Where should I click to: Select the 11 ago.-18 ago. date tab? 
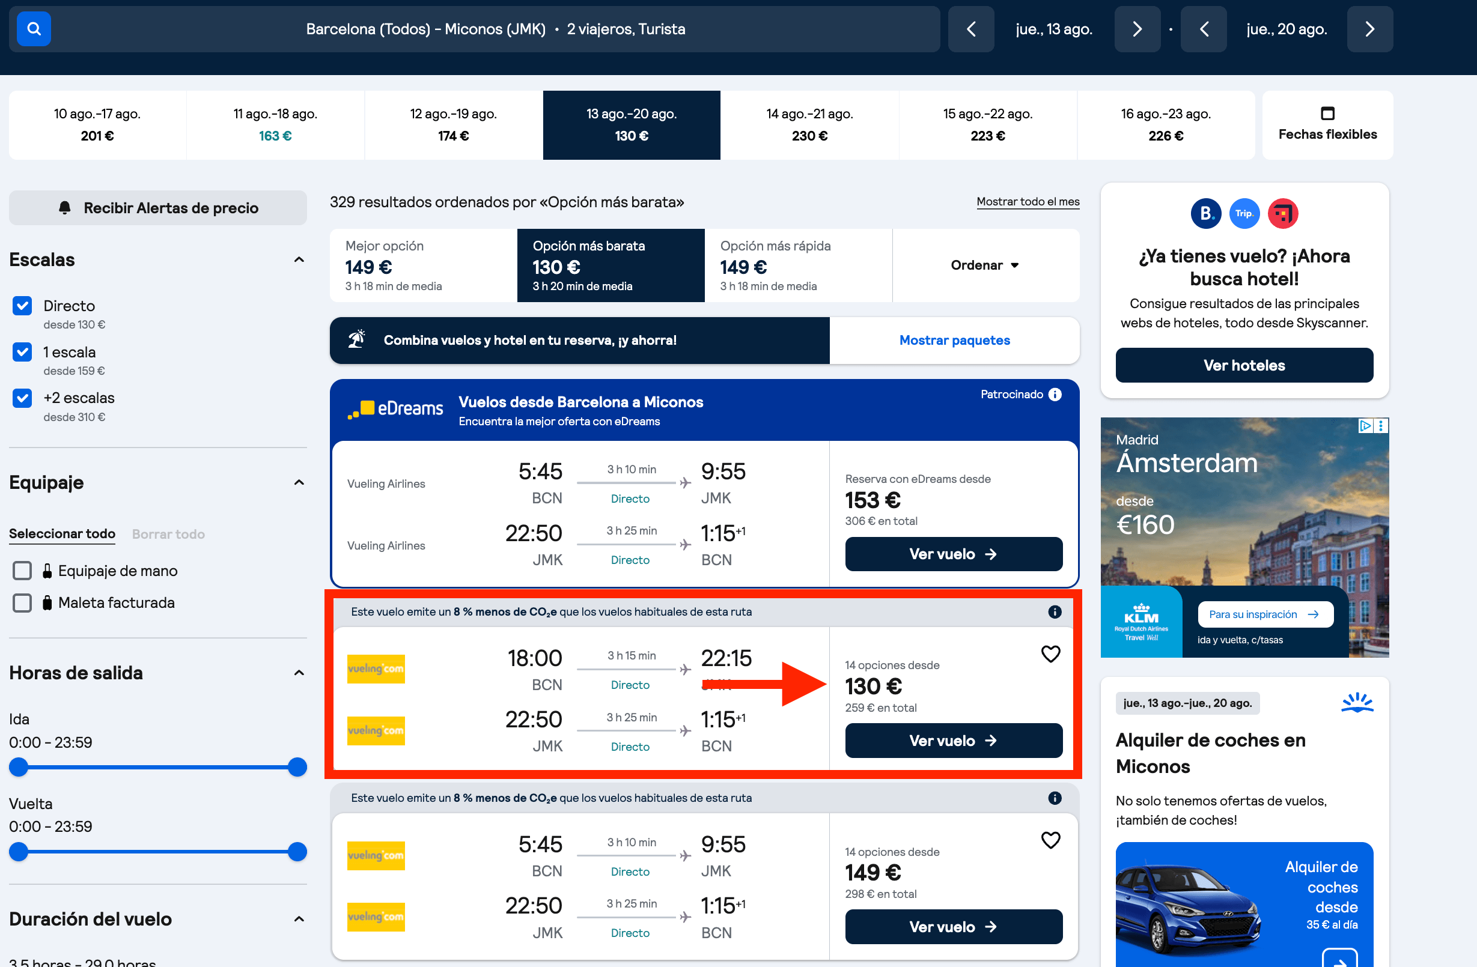point(276,125)
